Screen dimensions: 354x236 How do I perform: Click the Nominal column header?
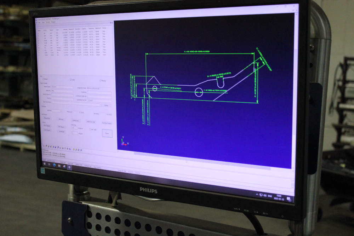click(65, 30)
